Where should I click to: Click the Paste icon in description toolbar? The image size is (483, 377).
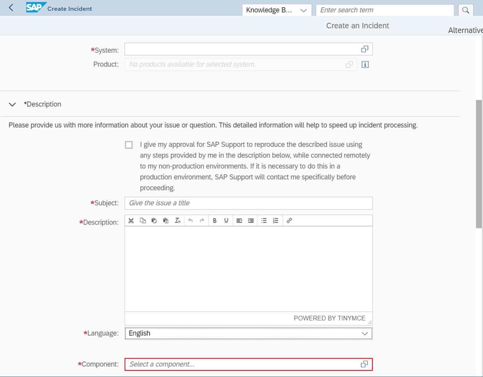154,221
